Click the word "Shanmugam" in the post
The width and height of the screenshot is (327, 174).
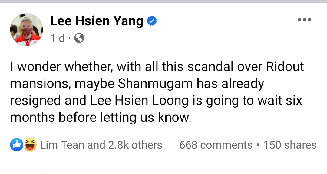(x=156, y=83)
